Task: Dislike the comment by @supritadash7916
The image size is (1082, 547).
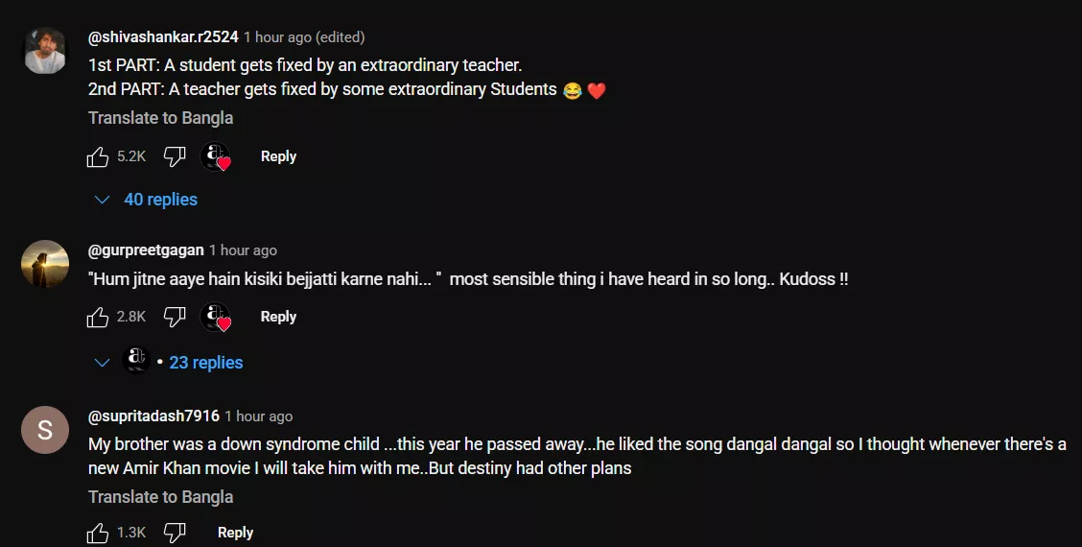Action: [175, 533]
